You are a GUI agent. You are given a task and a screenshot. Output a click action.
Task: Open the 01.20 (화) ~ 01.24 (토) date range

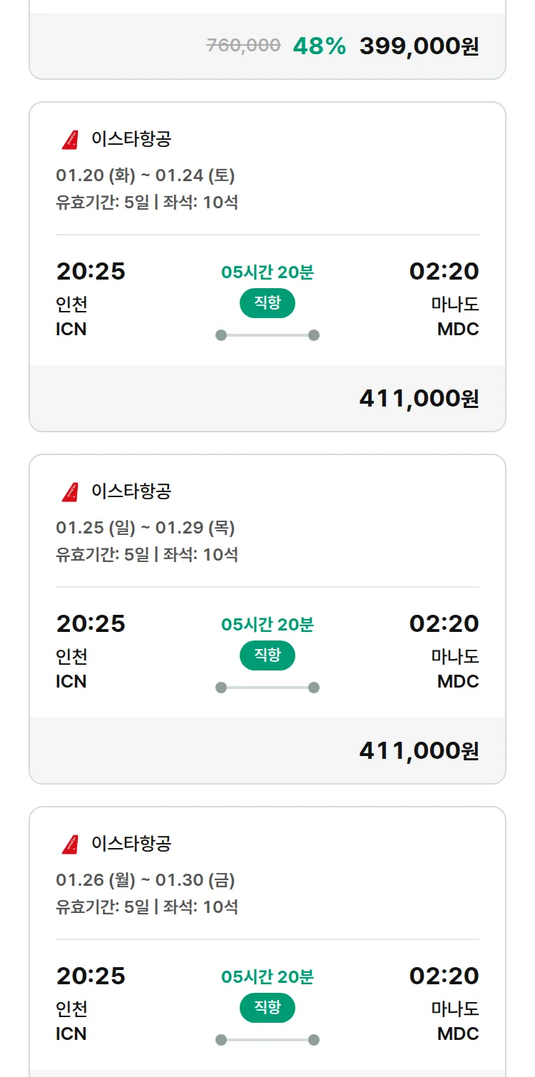[x=146, y=175]
